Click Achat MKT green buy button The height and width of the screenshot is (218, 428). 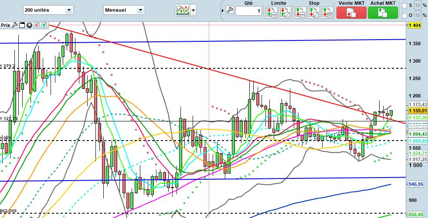coord(383,13)
